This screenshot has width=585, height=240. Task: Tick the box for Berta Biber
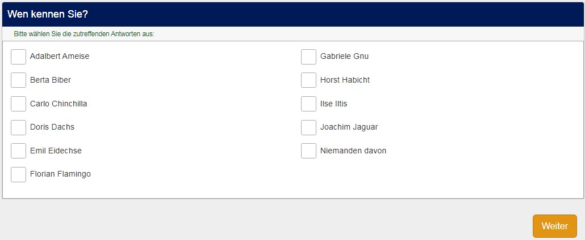click(18, 80)
